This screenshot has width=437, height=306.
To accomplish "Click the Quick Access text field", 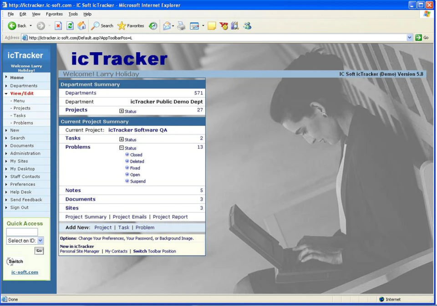I will [22, 232].
